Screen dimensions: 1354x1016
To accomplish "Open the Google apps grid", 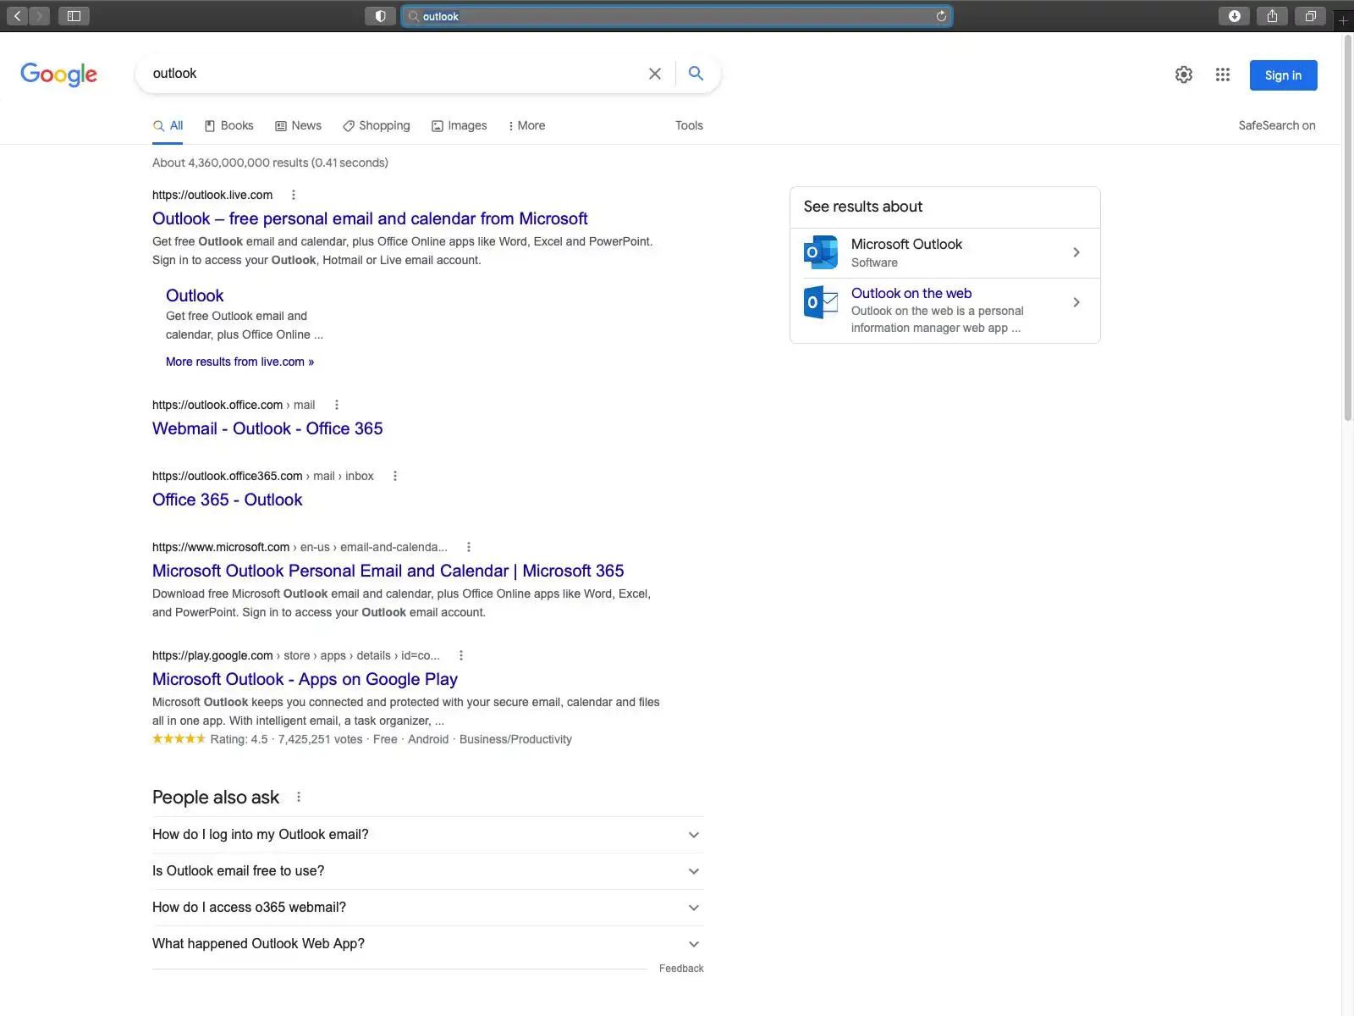I will point(1223,75).
